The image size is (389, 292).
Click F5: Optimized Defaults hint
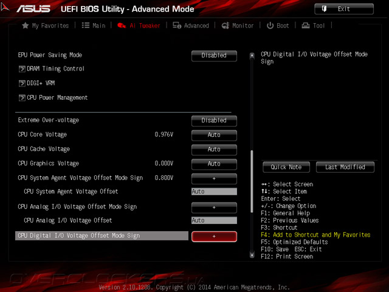click(x=294, y=242)
